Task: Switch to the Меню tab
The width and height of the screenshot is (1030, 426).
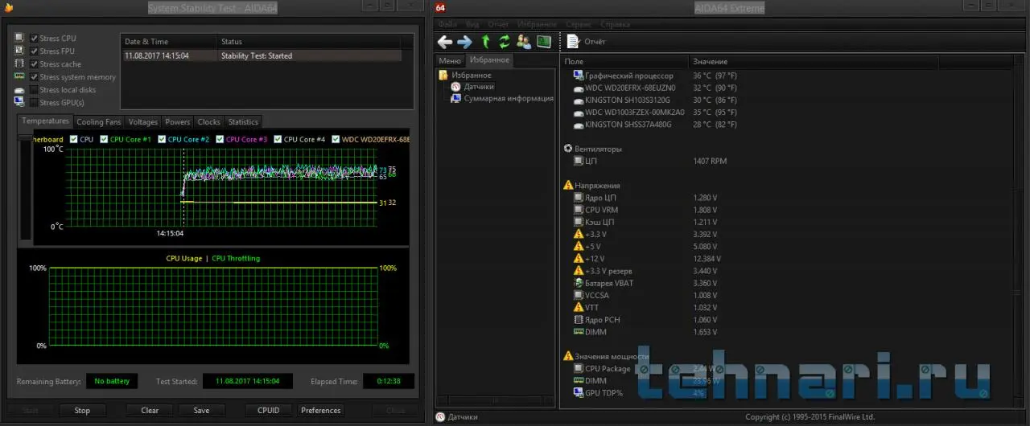Action: 449,61
